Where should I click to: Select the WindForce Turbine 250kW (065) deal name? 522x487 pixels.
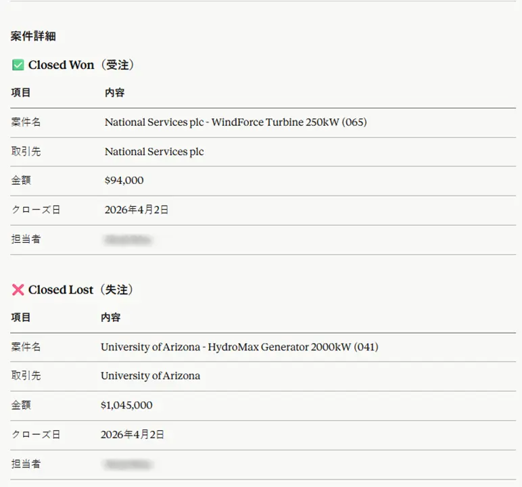click(236, 122)
